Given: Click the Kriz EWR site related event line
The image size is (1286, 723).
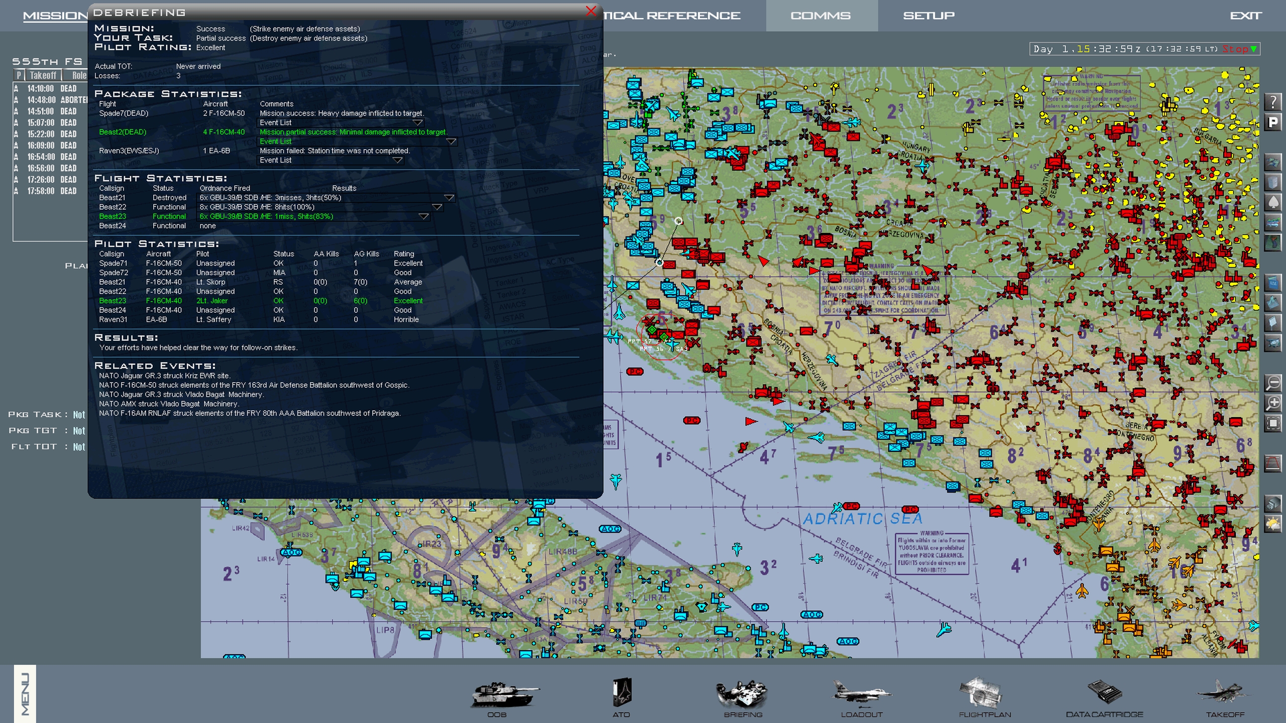Looking at the screenshot, I should (165, 376).
